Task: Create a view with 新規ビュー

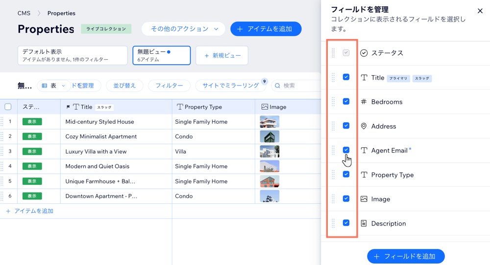Action: click(222, 56)
